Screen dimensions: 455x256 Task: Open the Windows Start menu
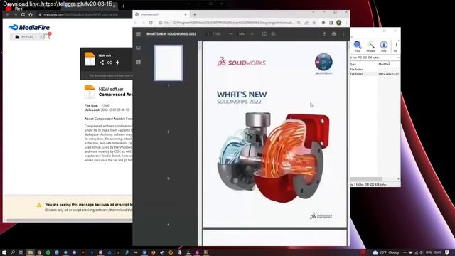coord(4,252)
